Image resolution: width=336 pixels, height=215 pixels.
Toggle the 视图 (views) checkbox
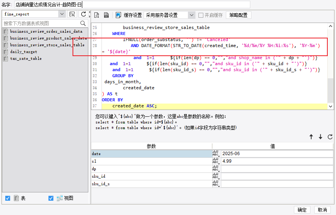coord(51,198)
